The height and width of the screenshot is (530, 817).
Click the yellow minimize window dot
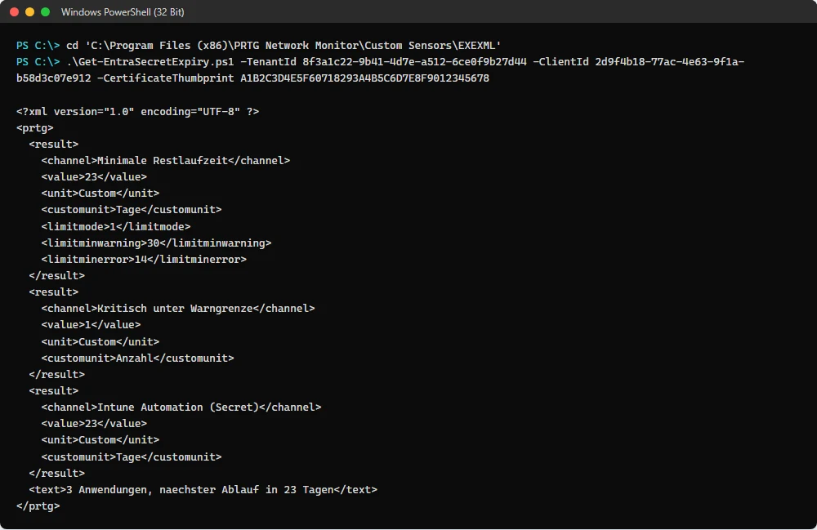click(x=29, y=12)
